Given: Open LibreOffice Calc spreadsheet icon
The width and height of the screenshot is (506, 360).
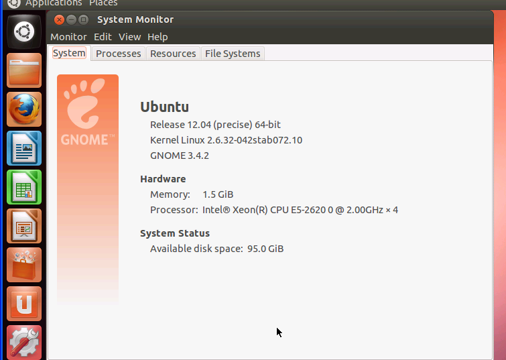Looking at the screenshot, I should point(24,187).
